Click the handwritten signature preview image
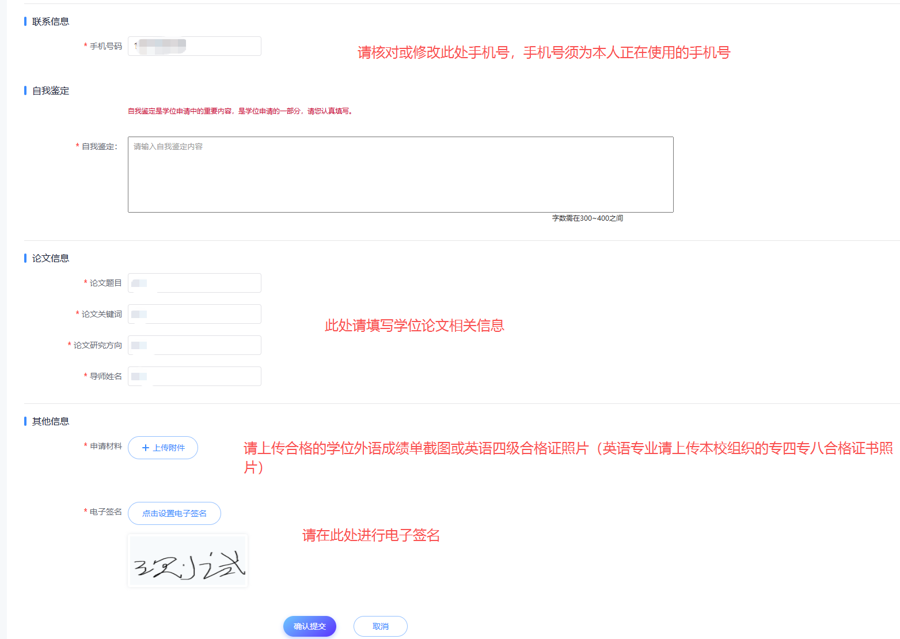This screenshot has height=639, width=900. click(x=188, y=561)
